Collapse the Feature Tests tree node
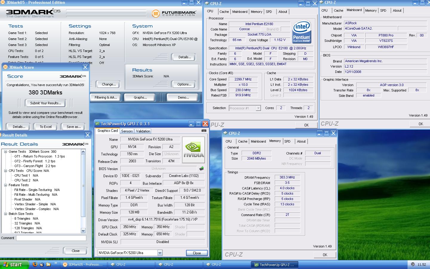Image resolution: width=430 pixels, height=269 pixels. pos(6,185)
